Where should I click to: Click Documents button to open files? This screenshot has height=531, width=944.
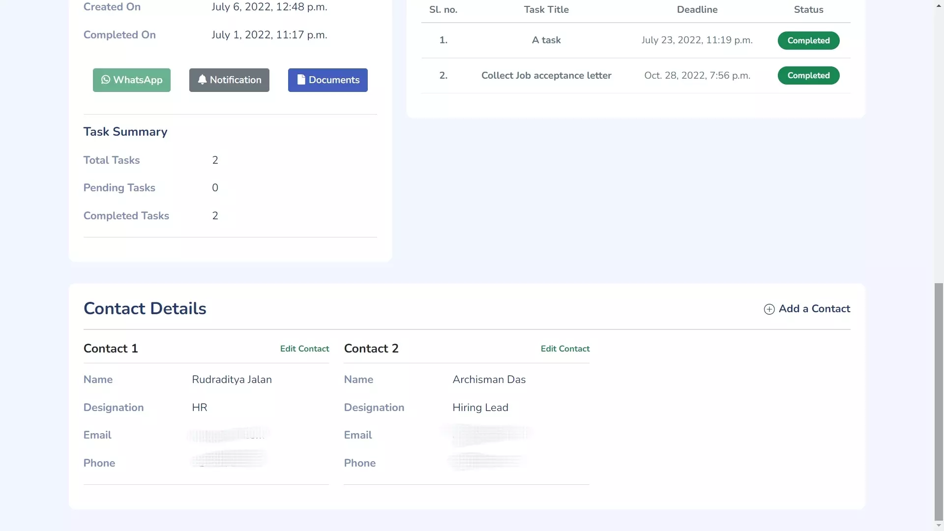327,80
